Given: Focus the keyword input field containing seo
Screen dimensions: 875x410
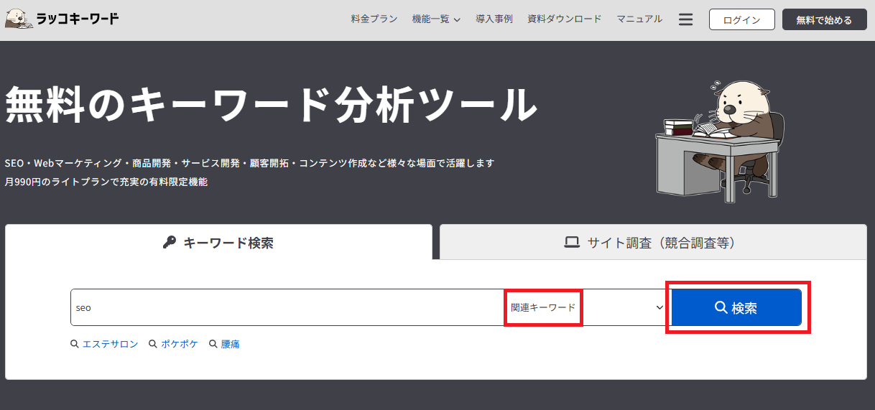Looking at the screenshot, I should [x=287, y=307].
